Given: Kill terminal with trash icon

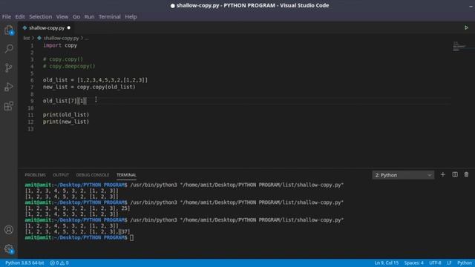Looking at the screenshot, I should [466, 175].
